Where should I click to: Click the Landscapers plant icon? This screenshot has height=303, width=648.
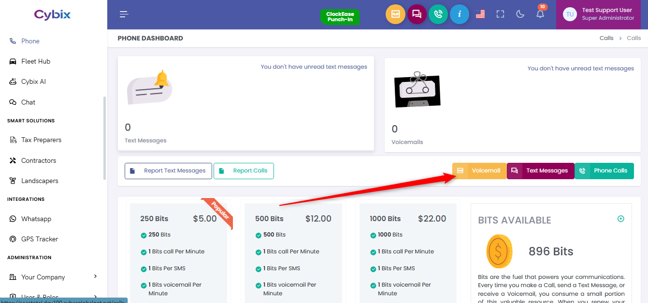[13, 181]
